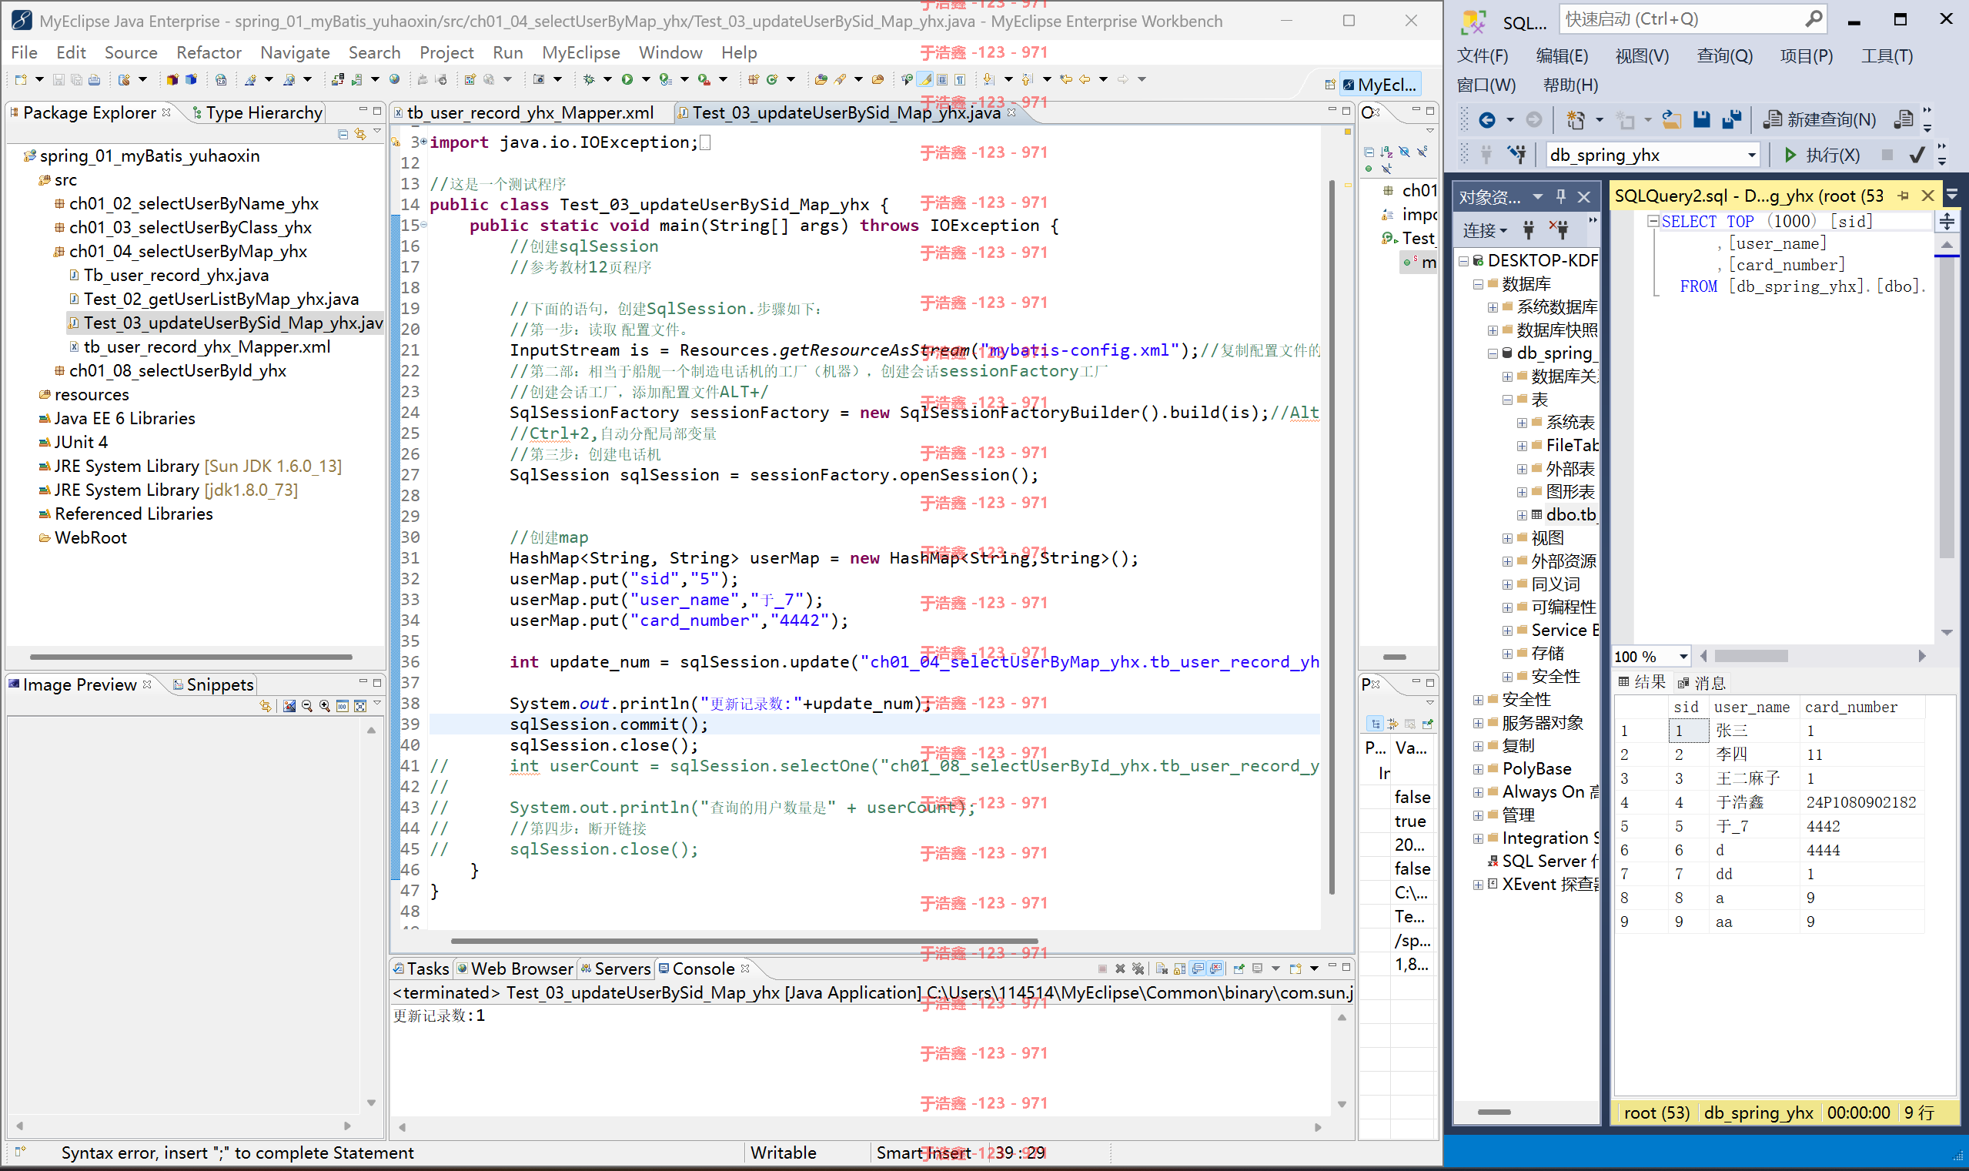Click Disconnect plug icon in Object Explorer
The height and width of the screenshot is (1171, 1969).
coord(1559,229)
